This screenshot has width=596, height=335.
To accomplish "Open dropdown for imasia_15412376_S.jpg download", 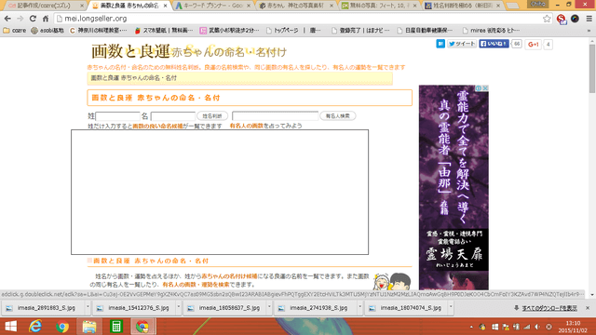I will [x=178, y=307].
